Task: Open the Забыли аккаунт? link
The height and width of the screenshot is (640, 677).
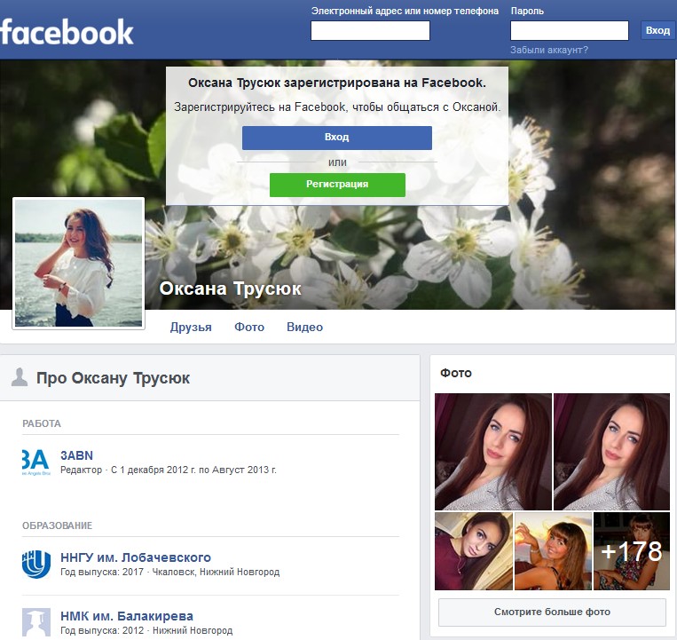Action: click(x=548, y=50)
